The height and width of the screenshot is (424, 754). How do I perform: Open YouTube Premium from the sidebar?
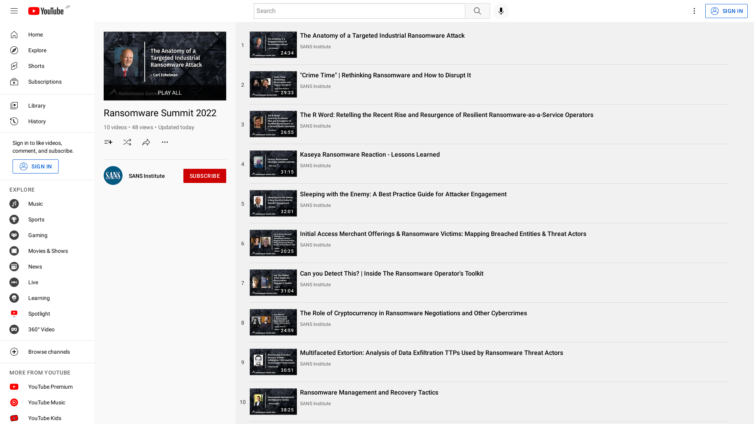point(50,387)
